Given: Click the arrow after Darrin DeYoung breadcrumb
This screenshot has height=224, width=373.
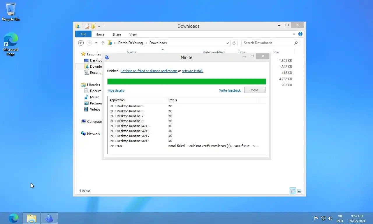Looking at the screenshot, I should tap(146, 43).
